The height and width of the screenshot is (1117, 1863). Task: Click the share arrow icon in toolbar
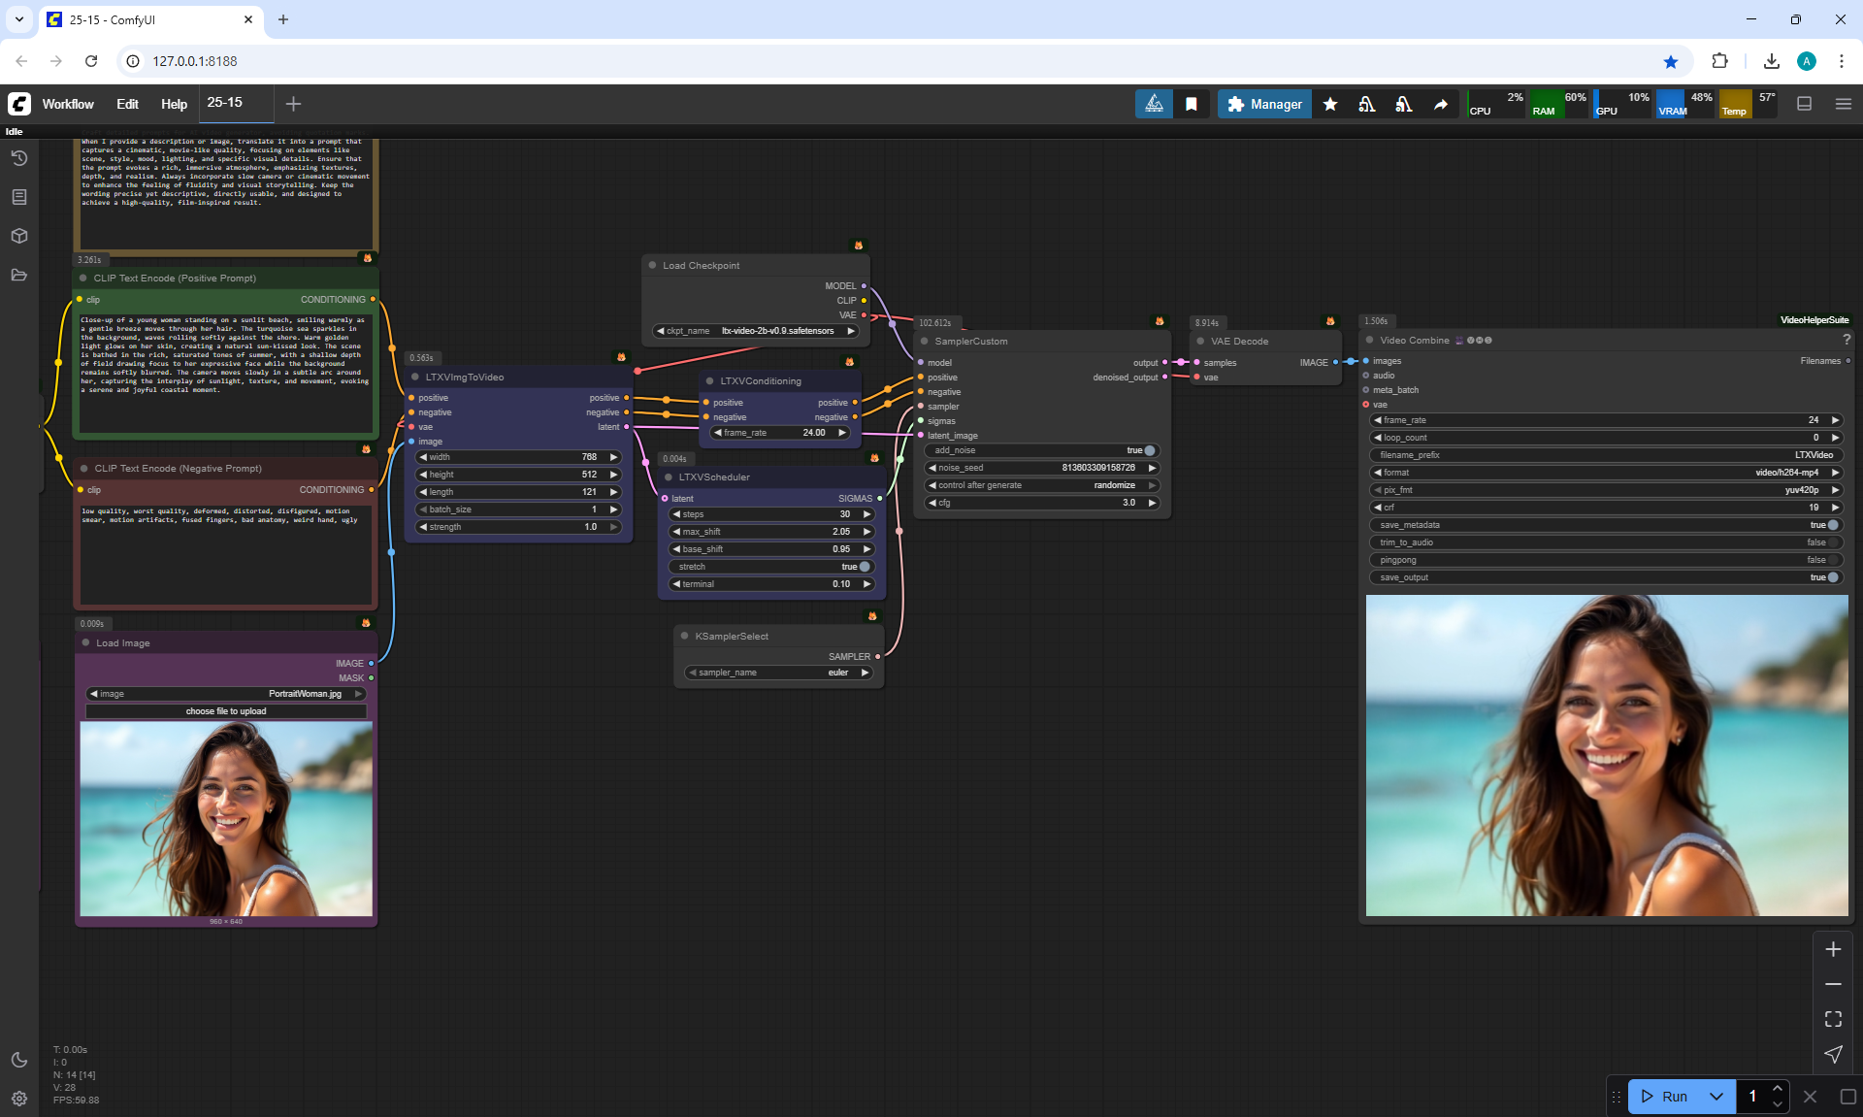pyautogui.click(x=1441, y=104)
